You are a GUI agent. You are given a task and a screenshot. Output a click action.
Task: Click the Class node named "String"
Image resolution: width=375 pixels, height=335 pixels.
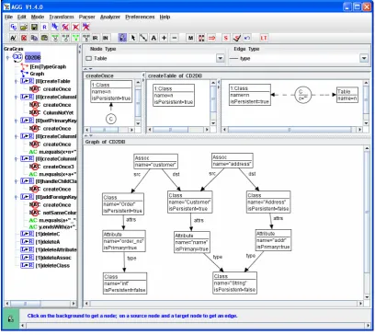[235, 283]
